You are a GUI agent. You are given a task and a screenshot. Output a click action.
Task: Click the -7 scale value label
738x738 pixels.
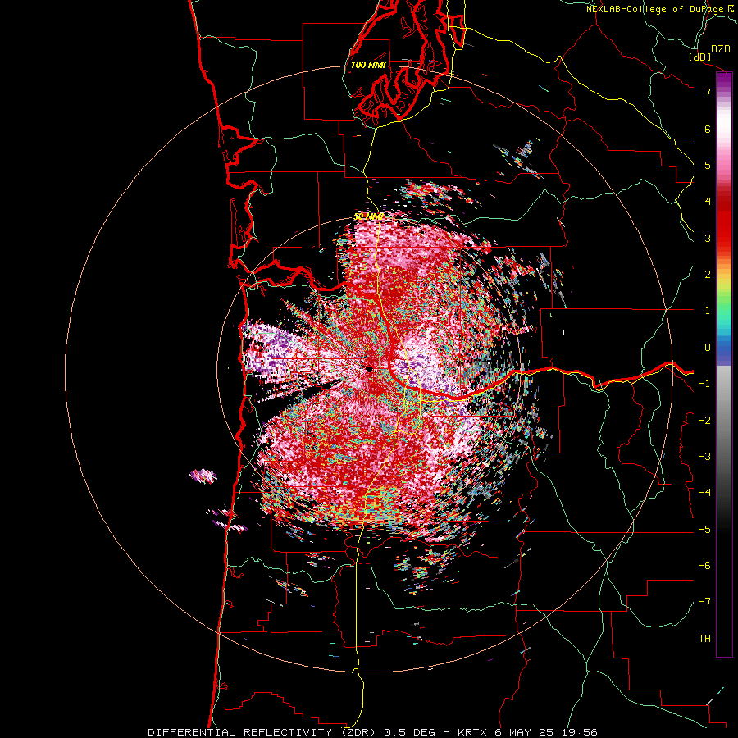coord(704,602)
